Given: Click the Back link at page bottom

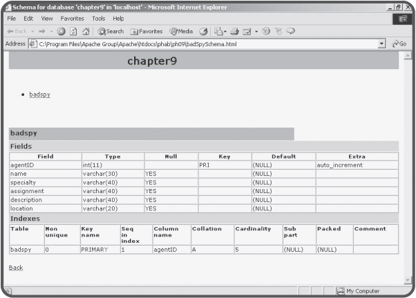Looking at the screenshot, I should [x=15, y=267].
